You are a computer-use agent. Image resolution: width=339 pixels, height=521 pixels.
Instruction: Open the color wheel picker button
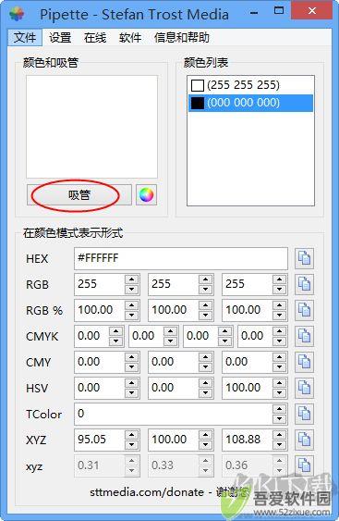(146, 194)
